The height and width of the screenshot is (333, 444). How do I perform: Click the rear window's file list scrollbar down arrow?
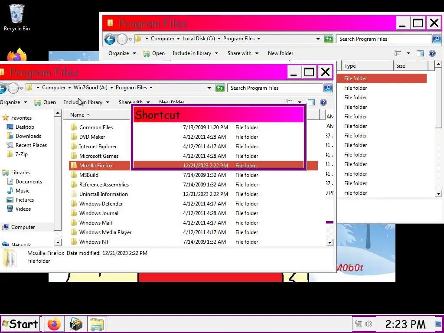[x=438, y=194]
